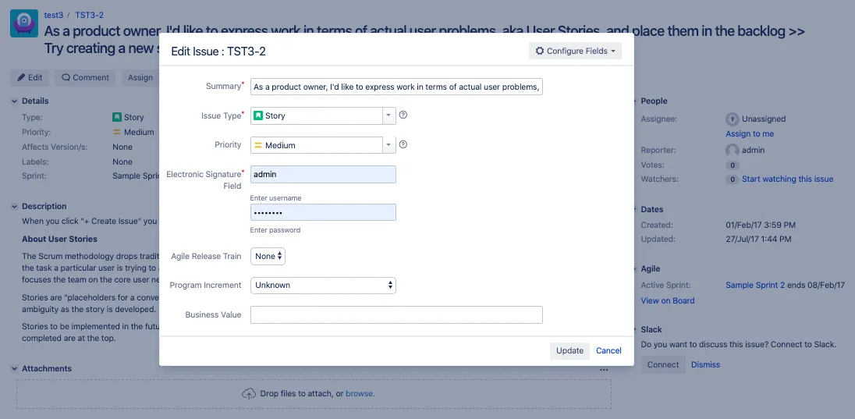Collapse the Dates section

[634, 209]
